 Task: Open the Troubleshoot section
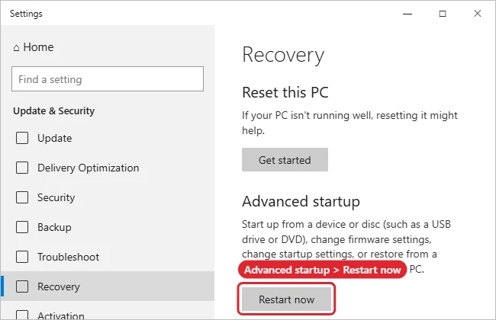click(x=108, y=257)
